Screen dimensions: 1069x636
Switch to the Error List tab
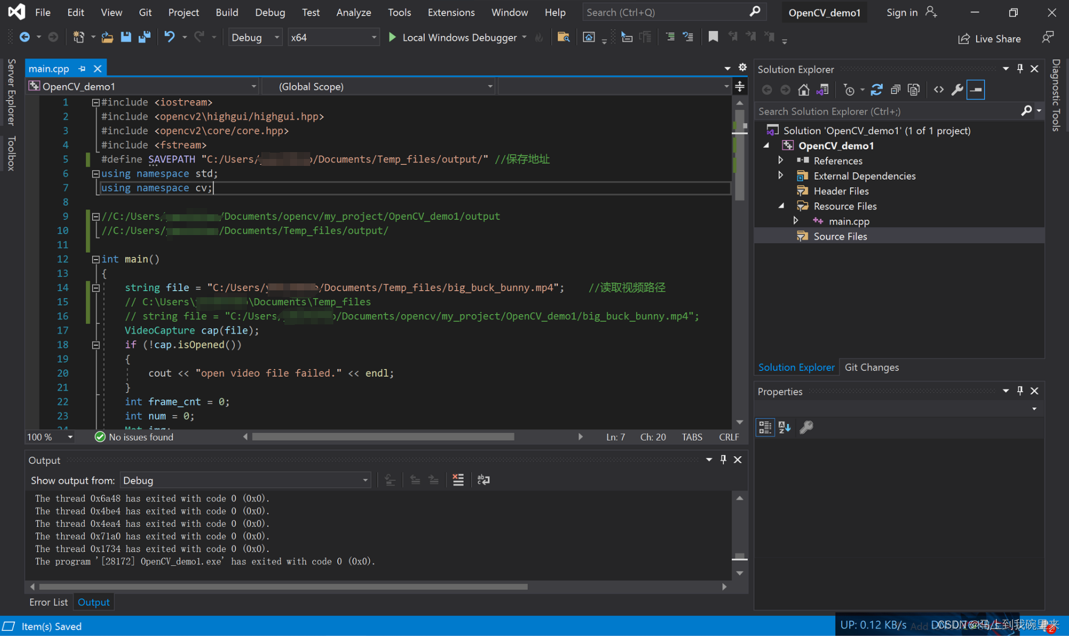[x=48, y=602]
